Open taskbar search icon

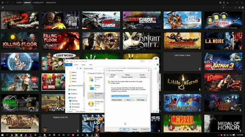[x=7, y=135]
